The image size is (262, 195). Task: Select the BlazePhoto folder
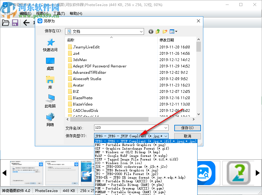pyautogui.click(x=80, y=98)
